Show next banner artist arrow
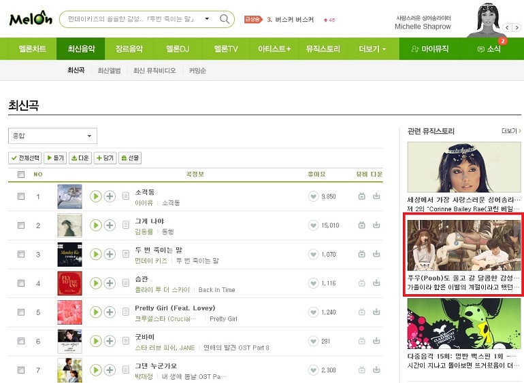The height and width of the screenshot is (383, 524). pyautogui.click(x=517, y=28)
